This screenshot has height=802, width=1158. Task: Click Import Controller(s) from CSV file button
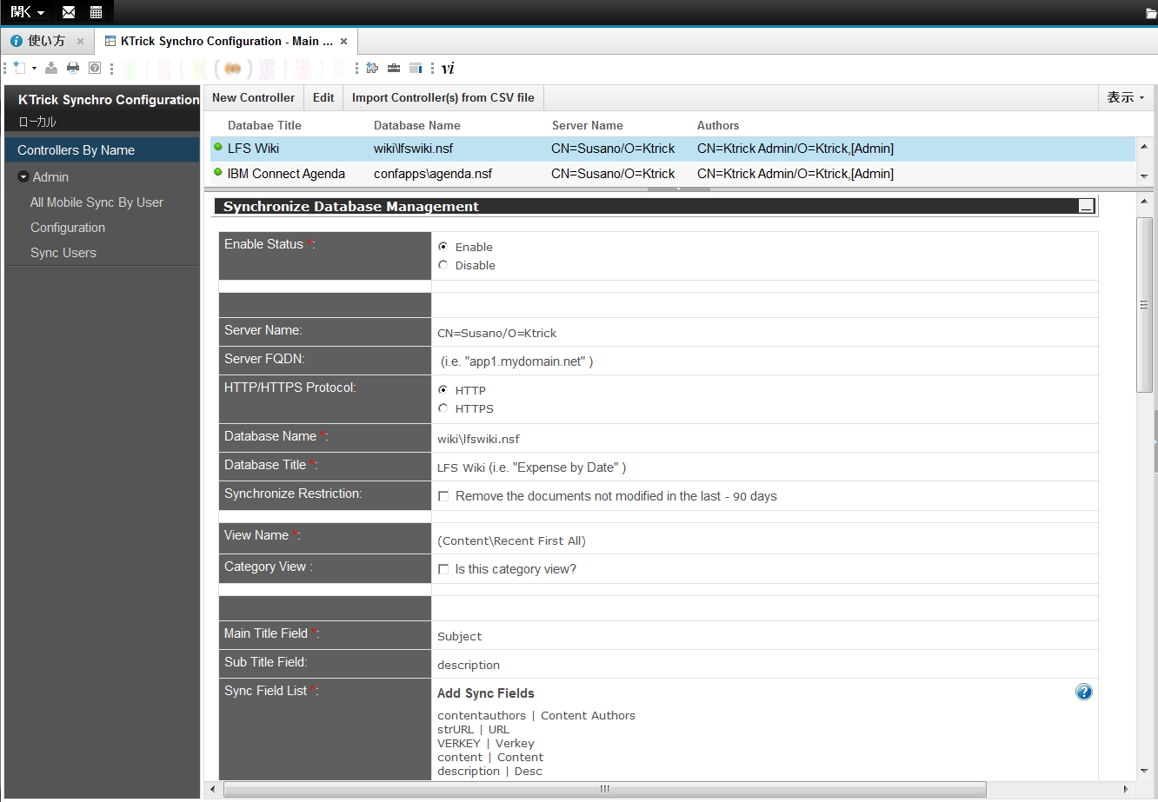(x=443, y=97)
